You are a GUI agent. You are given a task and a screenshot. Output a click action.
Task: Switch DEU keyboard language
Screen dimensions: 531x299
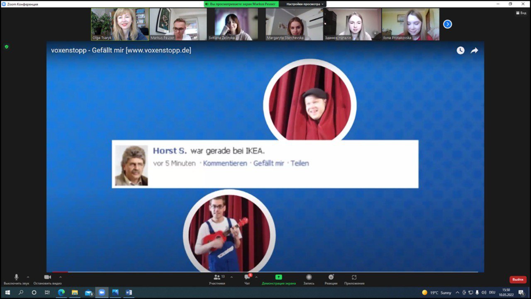click(492, 292)
